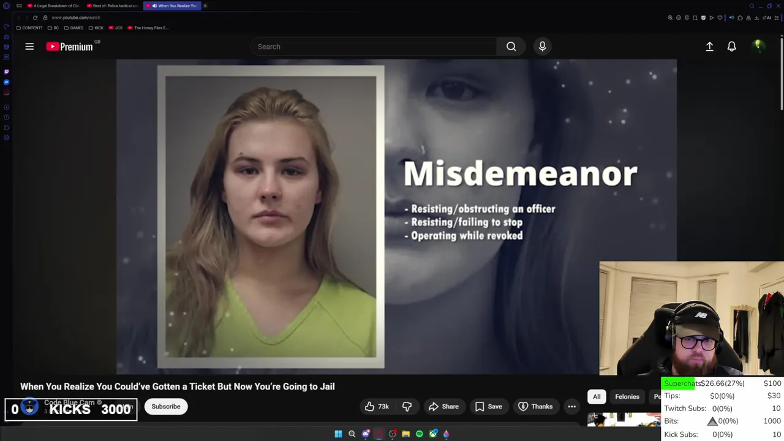Screen dimensions: 784x441
Task: Like the video showing 73k
Action: (x=377, y=406)
